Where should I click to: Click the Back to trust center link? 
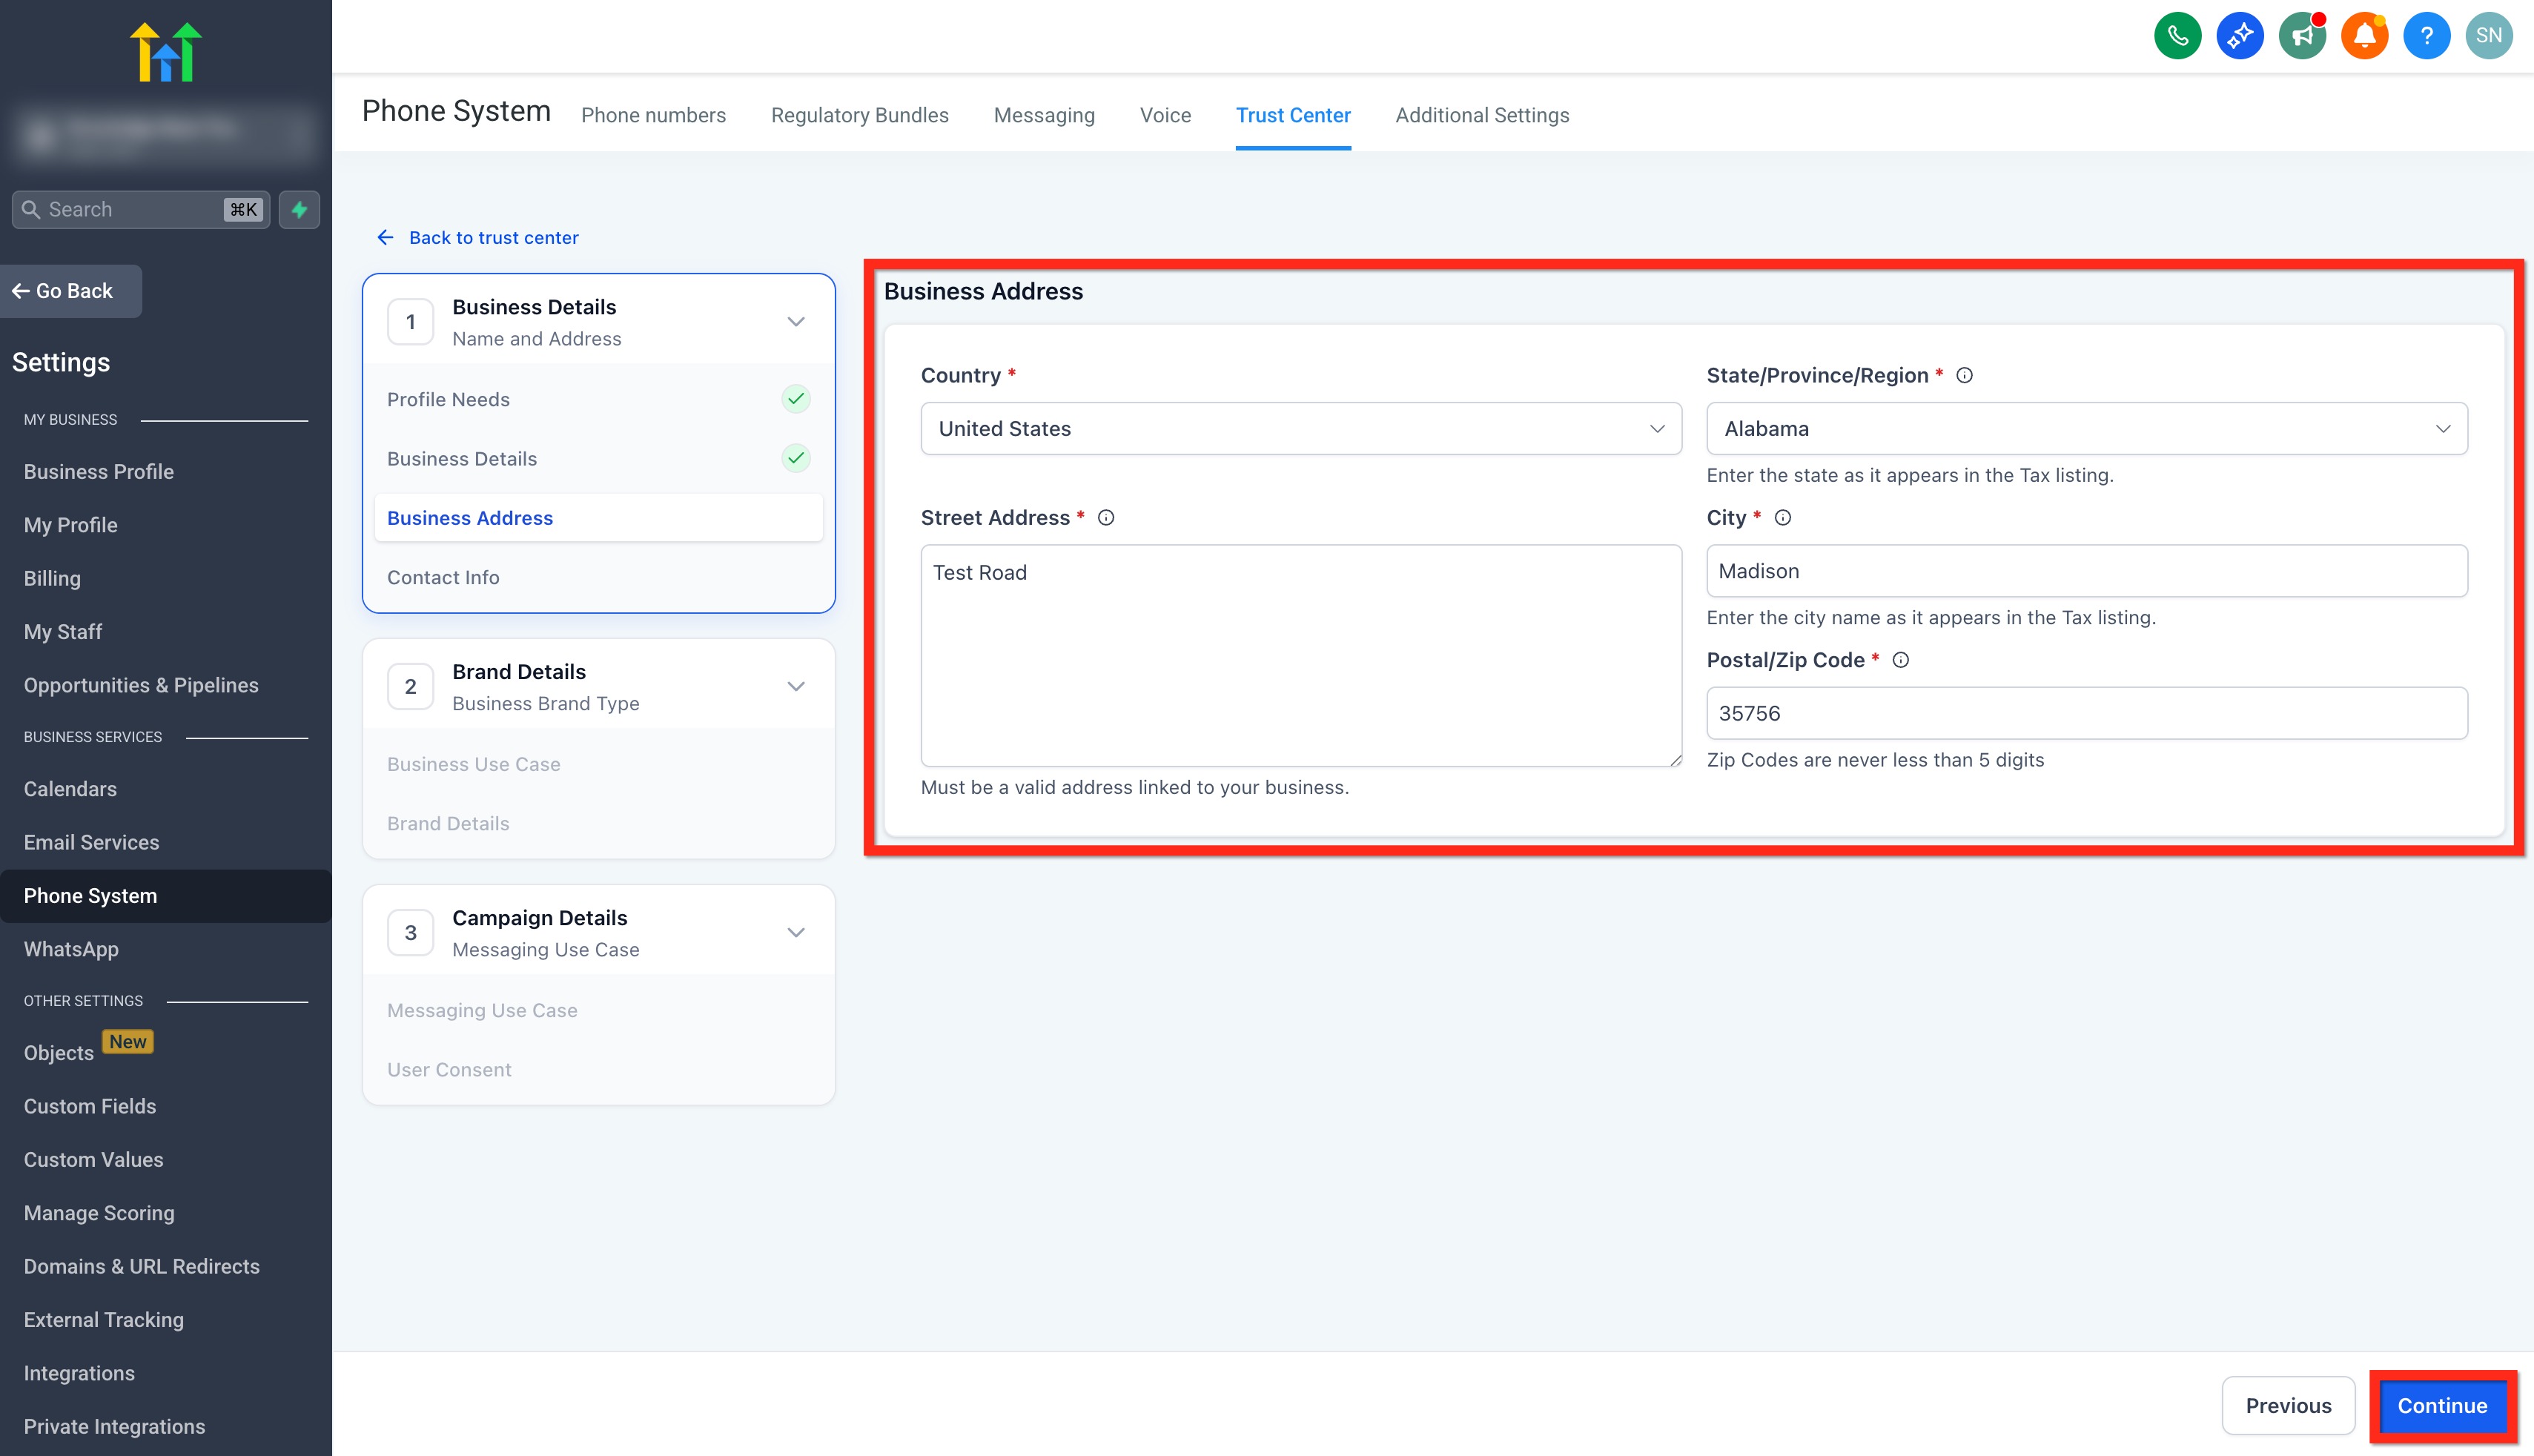(x=493, y=238)
